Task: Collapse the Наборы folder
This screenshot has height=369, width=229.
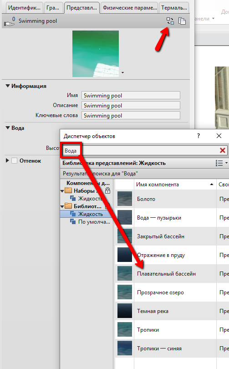Action: (62, 191)
